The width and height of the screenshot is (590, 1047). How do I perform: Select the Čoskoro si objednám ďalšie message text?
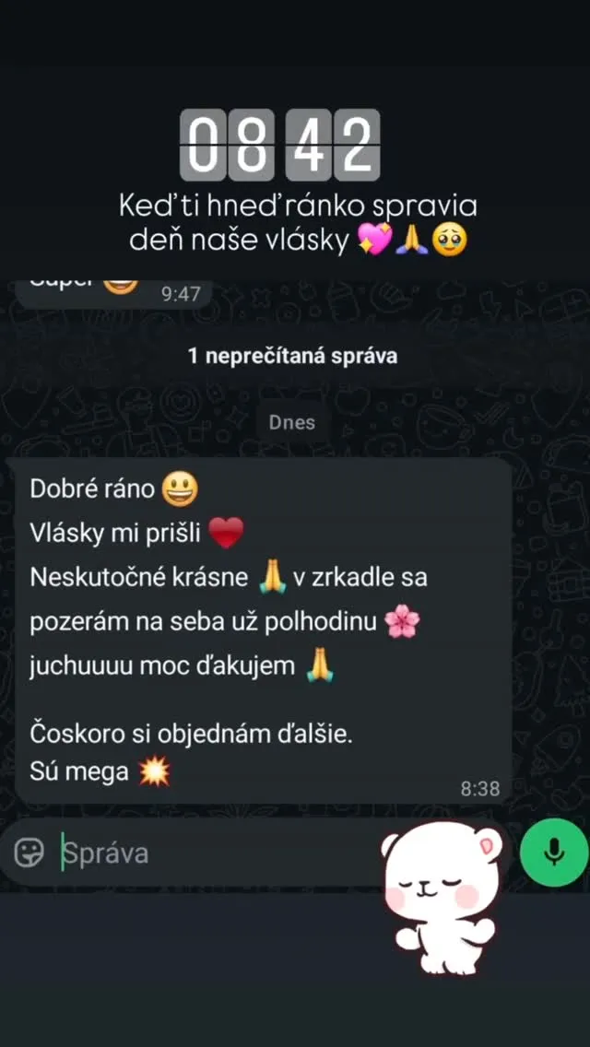[191, 735]
